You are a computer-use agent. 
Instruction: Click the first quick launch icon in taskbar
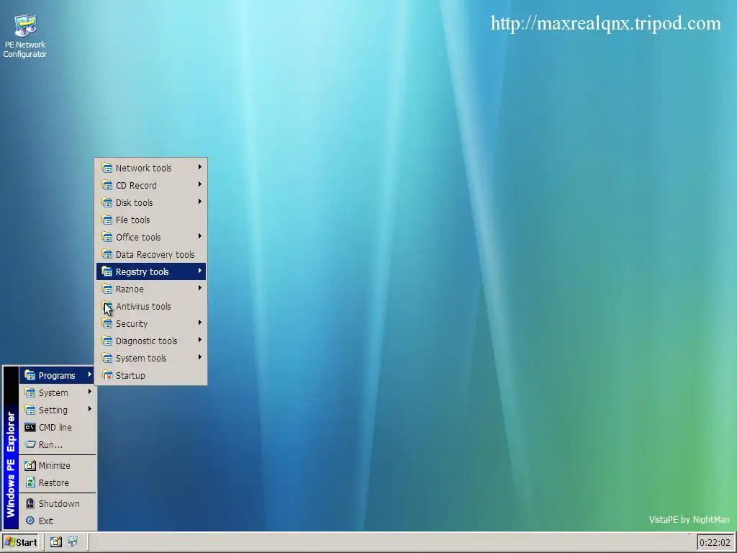point(56,542)
